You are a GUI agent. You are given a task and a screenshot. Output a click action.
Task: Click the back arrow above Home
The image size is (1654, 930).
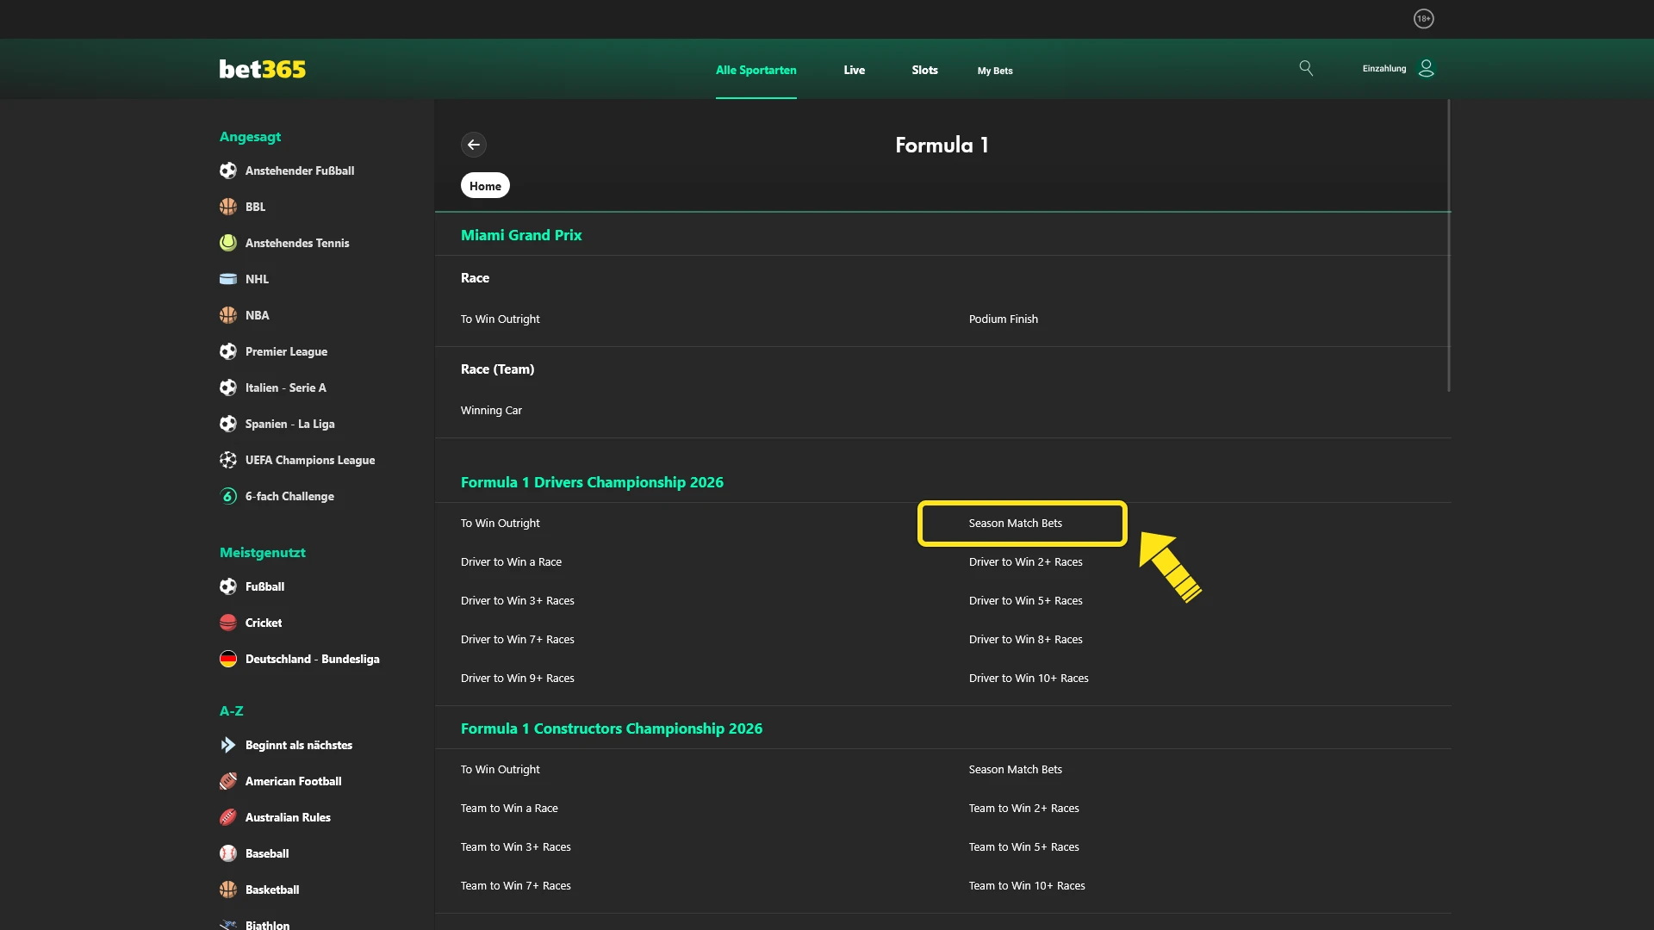tap(474, 145)
